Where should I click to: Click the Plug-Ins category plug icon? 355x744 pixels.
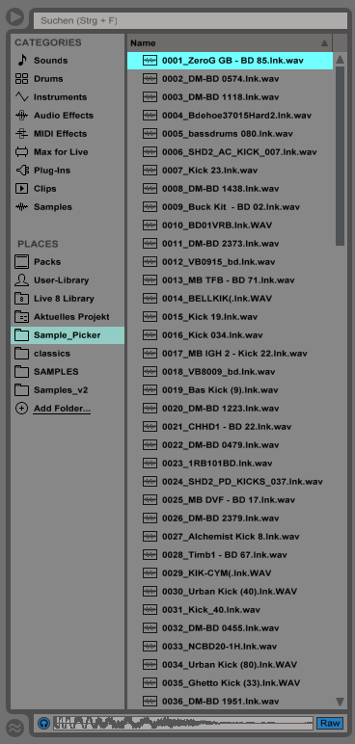pos(22,171)
